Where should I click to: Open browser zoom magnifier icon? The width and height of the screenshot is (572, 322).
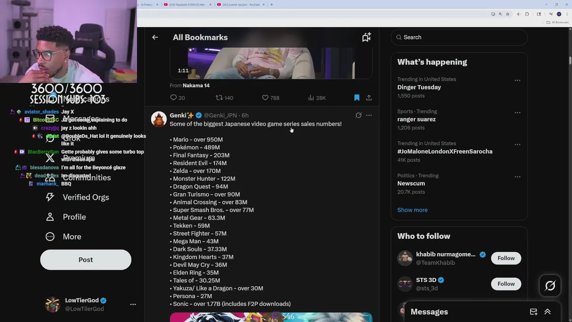click(x=500, y=14)
